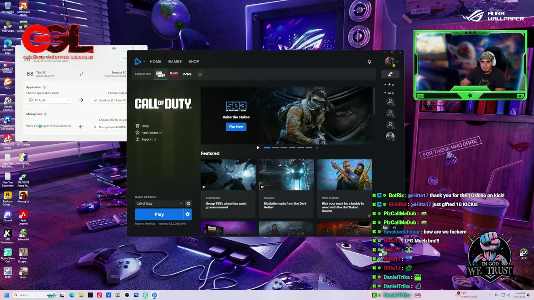Select the bottom friend with a soldier avatar
The height and width of the screenshot is (300, 534).
pos(390,136)
